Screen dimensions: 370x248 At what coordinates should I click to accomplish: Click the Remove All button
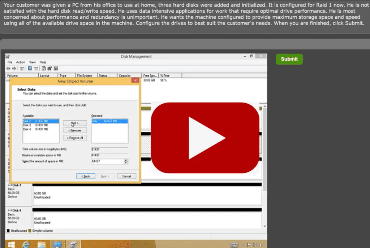[x=74, y=138]
